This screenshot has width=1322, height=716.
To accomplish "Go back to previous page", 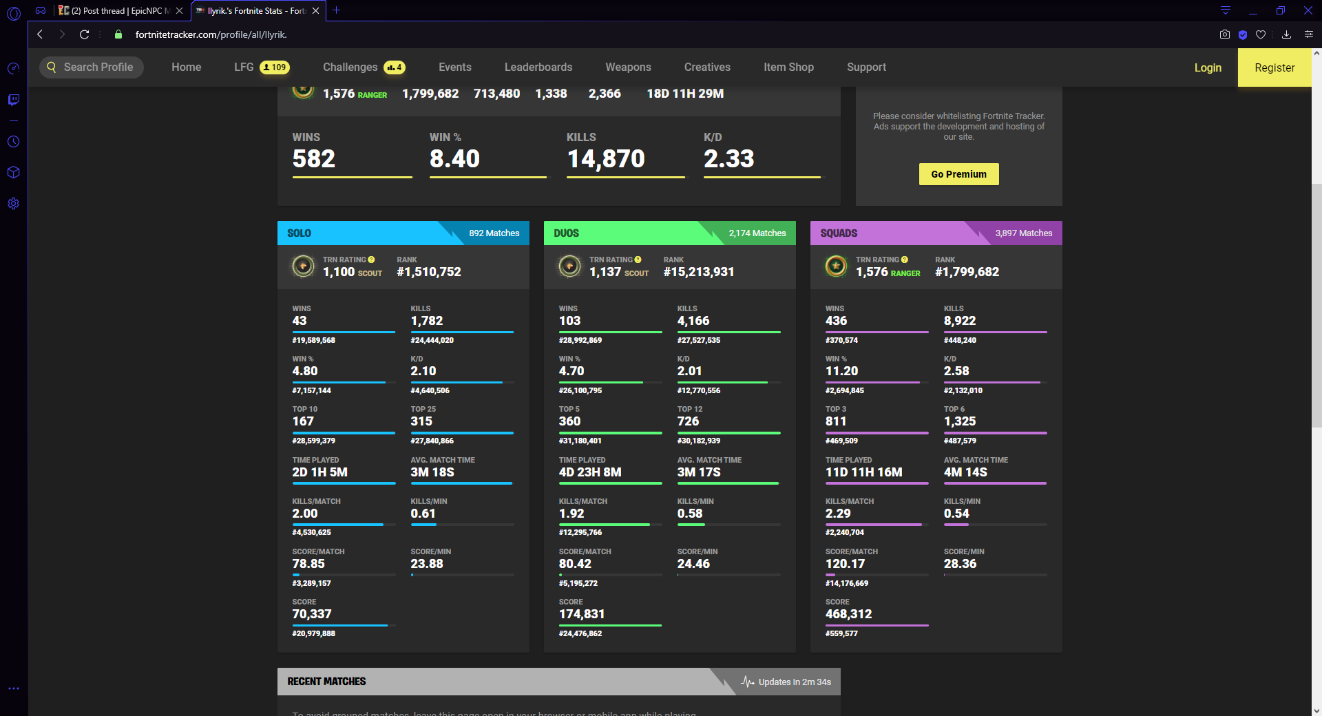I will pyautogui.click(x=40, y=34).
